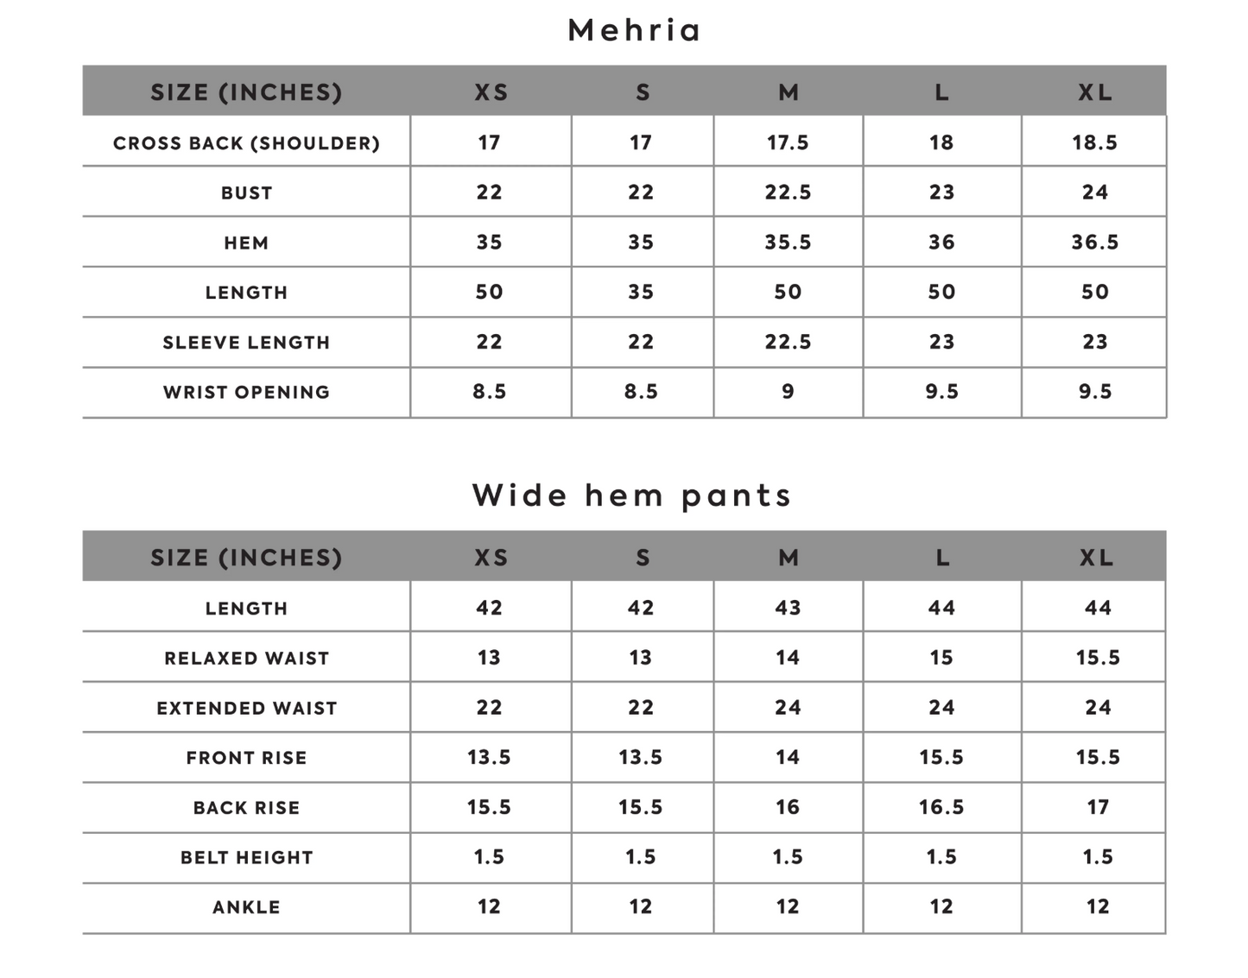Screen dimensions: 1248x978
Task: Select the Bust row label
Action: click(x=246, y=193)
